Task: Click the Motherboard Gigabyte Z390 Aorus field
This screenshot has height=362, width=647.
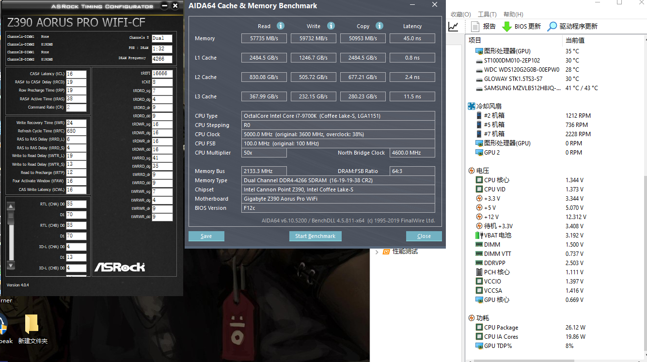Action: (x=338, y=199)
